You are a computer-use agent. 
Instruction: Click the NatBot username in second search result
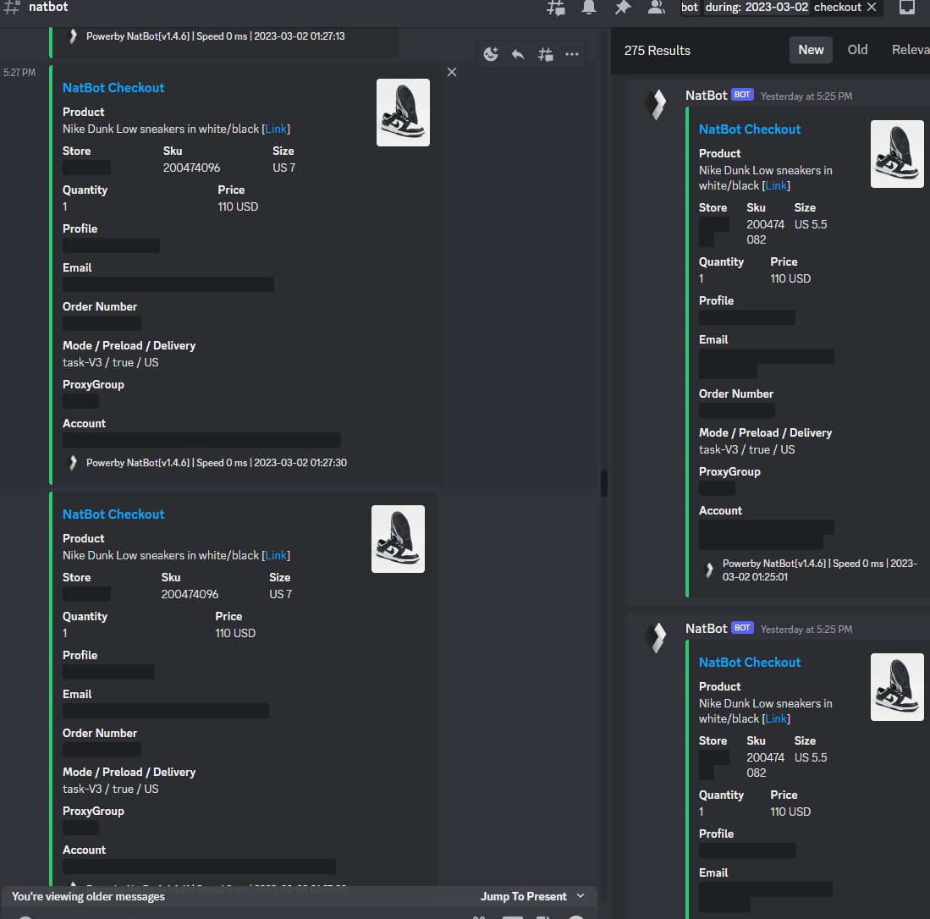tap(706, 629)
